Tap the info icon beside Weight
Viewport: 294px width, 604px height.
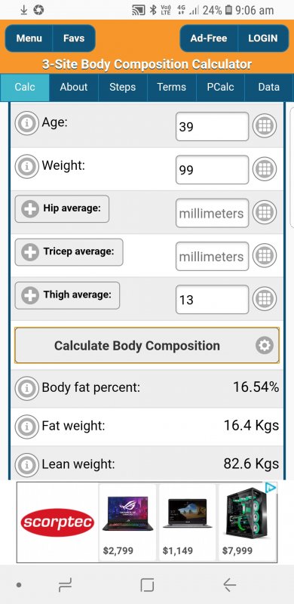(x=26, y=167)
